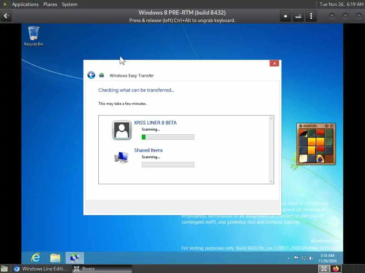The width and height of the screenshot is (365, 273).
Task: Go back in Windows Easy Transfer wizard
Action: 91,75
